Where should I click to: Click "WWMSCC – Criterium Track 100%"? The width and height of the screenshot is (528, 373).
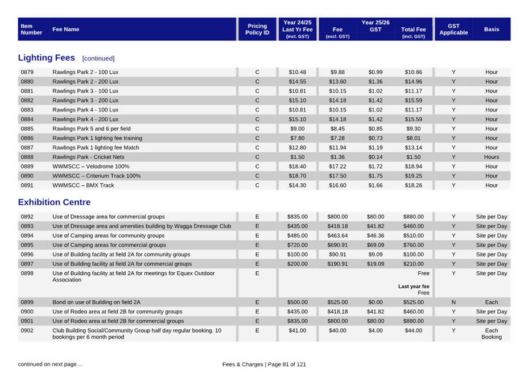coord(97,176)
